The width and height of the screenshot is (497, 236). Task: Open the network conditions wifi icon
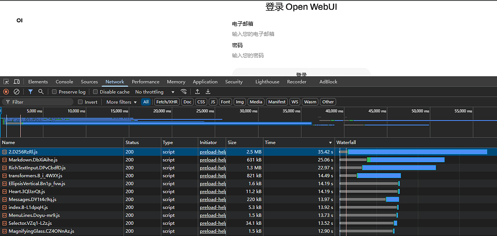coord(183,92)
